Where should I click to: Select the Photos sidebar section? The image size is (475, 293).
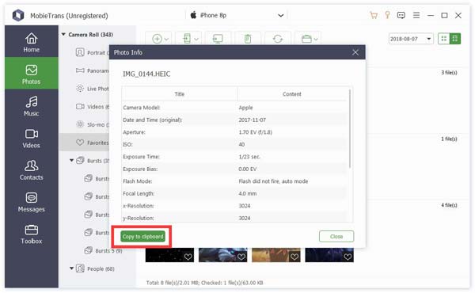click(31, 74)
